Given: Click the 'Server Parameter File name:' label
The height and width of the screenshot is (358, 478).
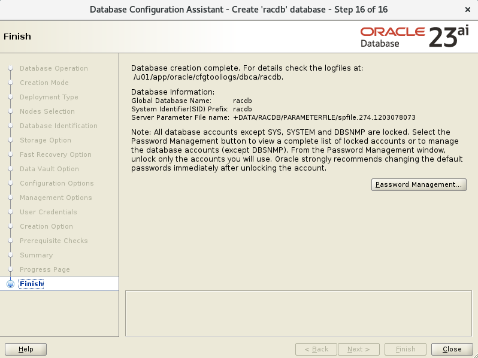Looking at the screenshot, I should 180,117.
